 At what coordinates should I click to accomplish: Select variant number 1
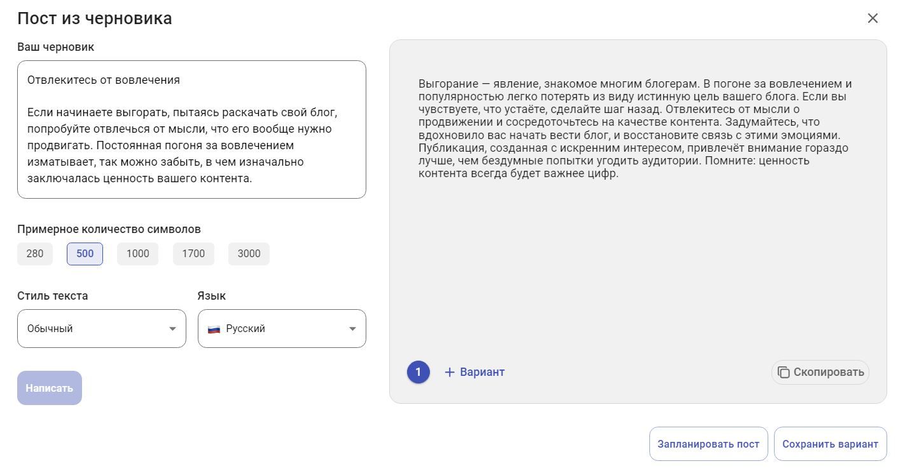[x=418, y=372]
